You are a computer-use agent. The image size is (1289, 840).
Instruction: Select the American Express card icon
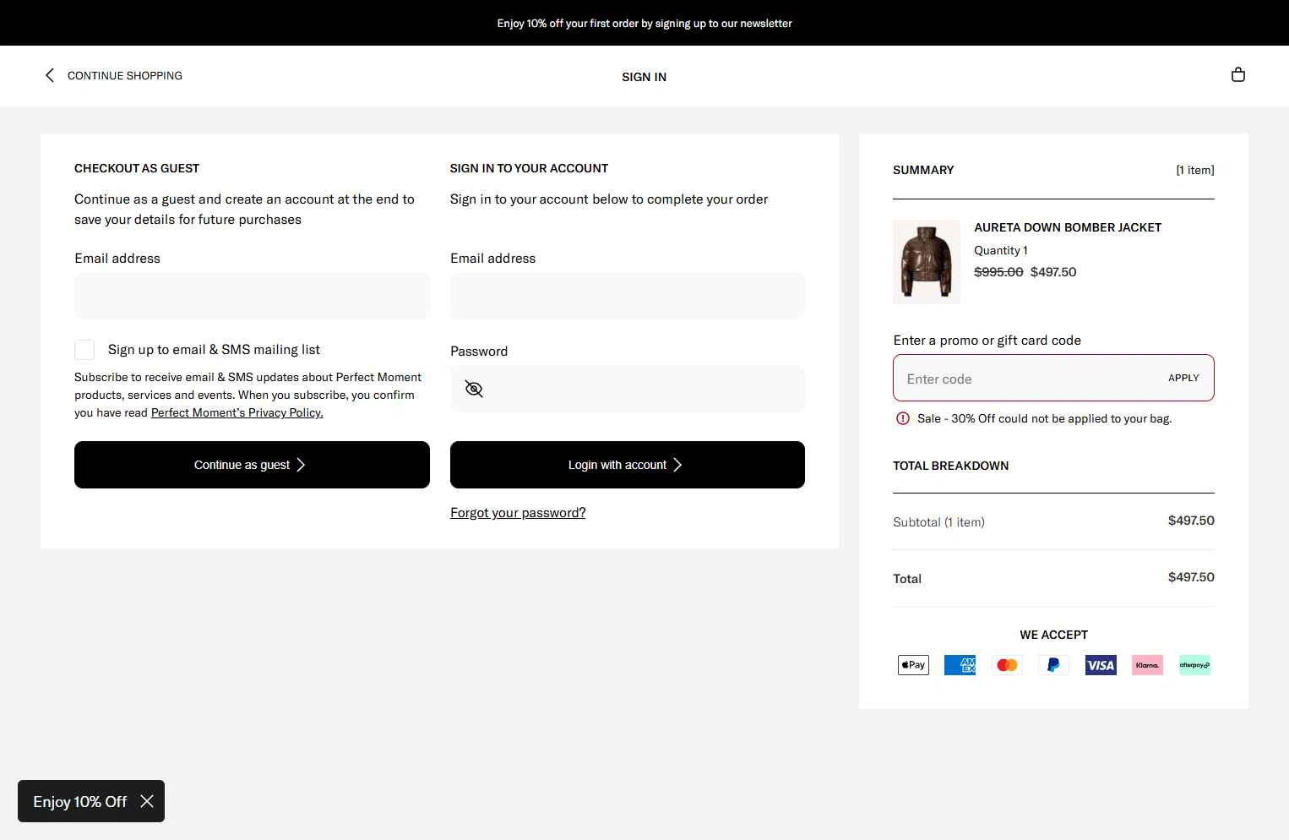pos(960,665)
